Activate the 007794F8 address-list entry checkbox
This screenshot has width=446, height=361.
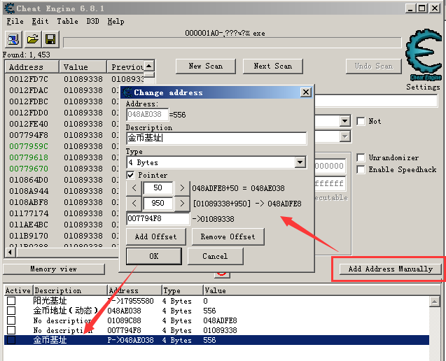[11, 330]
